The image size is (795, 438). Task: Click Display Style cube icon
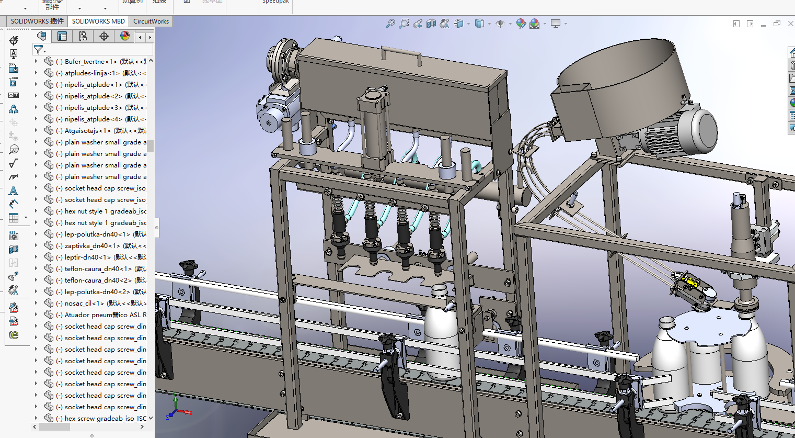[x=479, y=24]
